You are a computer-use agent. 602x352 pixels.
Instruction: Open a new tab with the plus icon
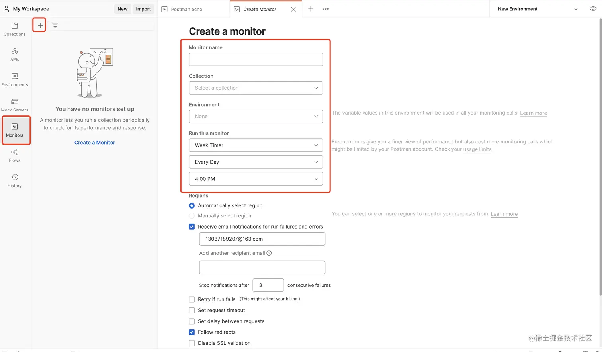pos(311,9)
